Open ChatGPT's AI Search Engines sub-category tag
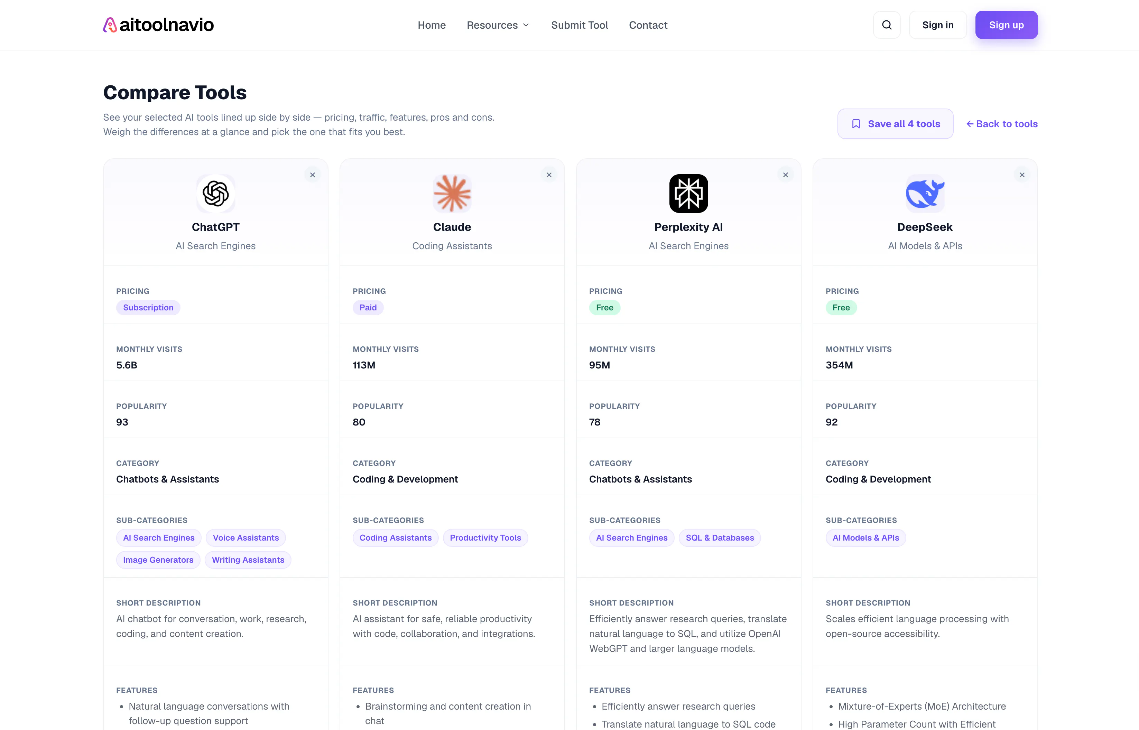 159,537
